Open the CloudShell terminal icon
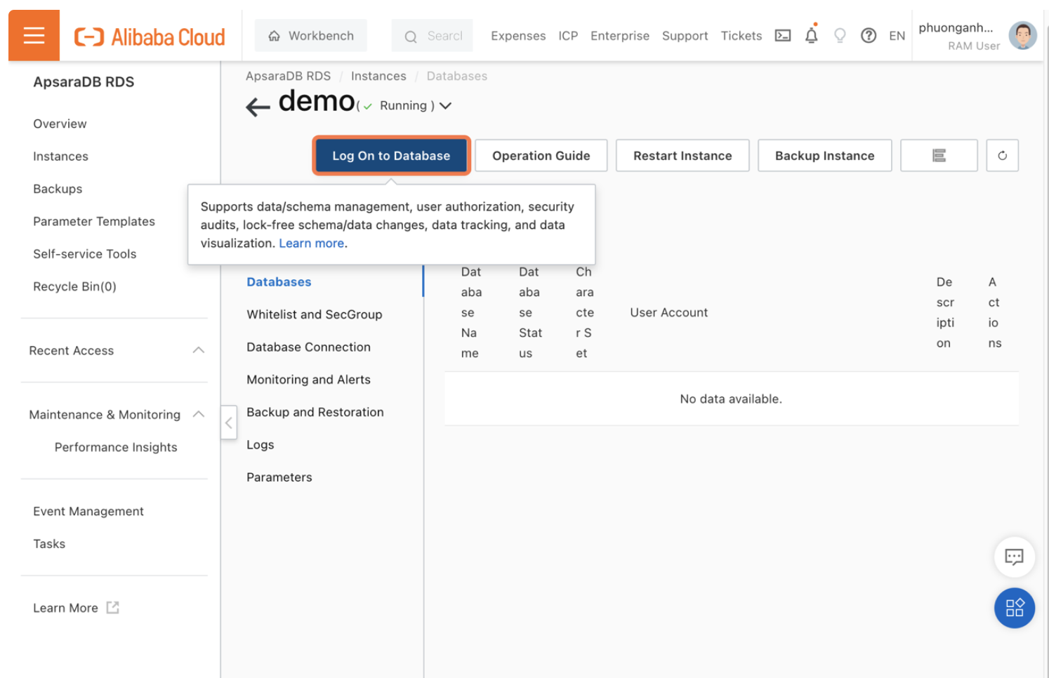 [x=782, y=35]
